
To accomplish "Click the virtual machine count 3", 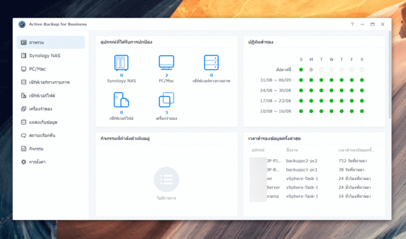I will [166, 112].
